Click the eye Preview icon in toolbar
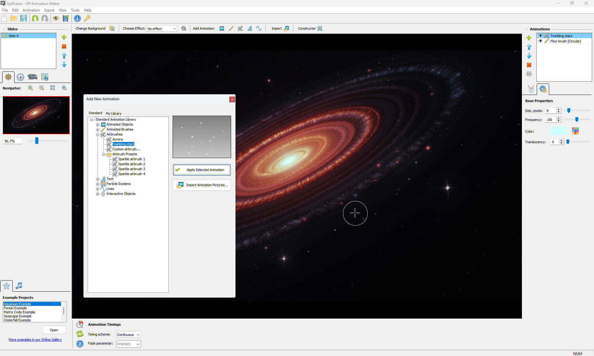This screenshot has height=356, width=594. [x=56, y=19]
